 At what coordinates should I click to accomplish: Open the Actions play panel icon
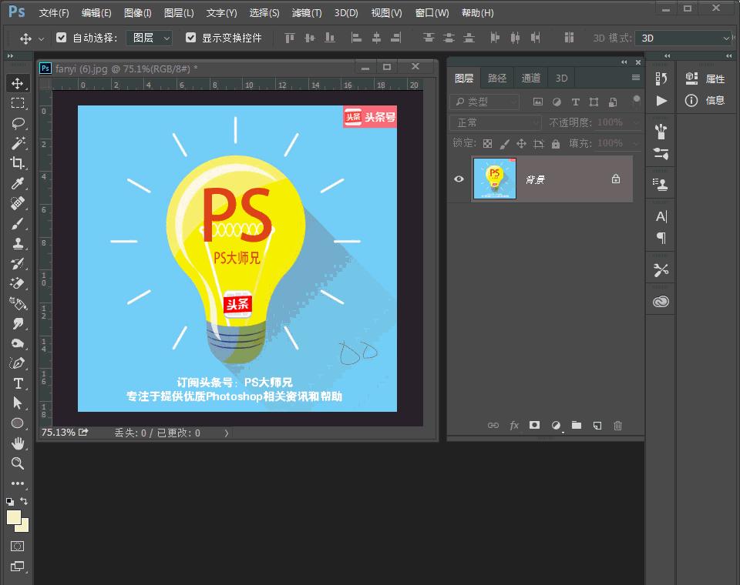[661, 100]
